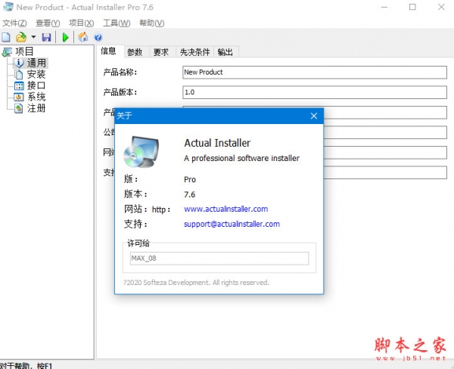Save project with the floppy disk icon

[46, 37]
